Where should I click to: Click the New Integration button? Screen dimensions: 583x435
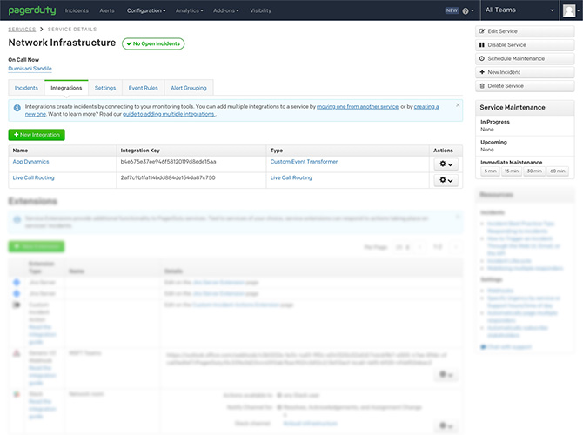(x=37, y=135)
